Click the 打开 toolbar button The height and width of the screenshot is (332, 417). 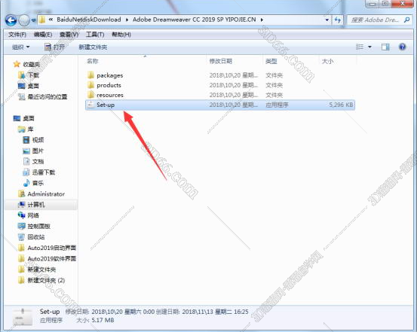pos(55,47)
